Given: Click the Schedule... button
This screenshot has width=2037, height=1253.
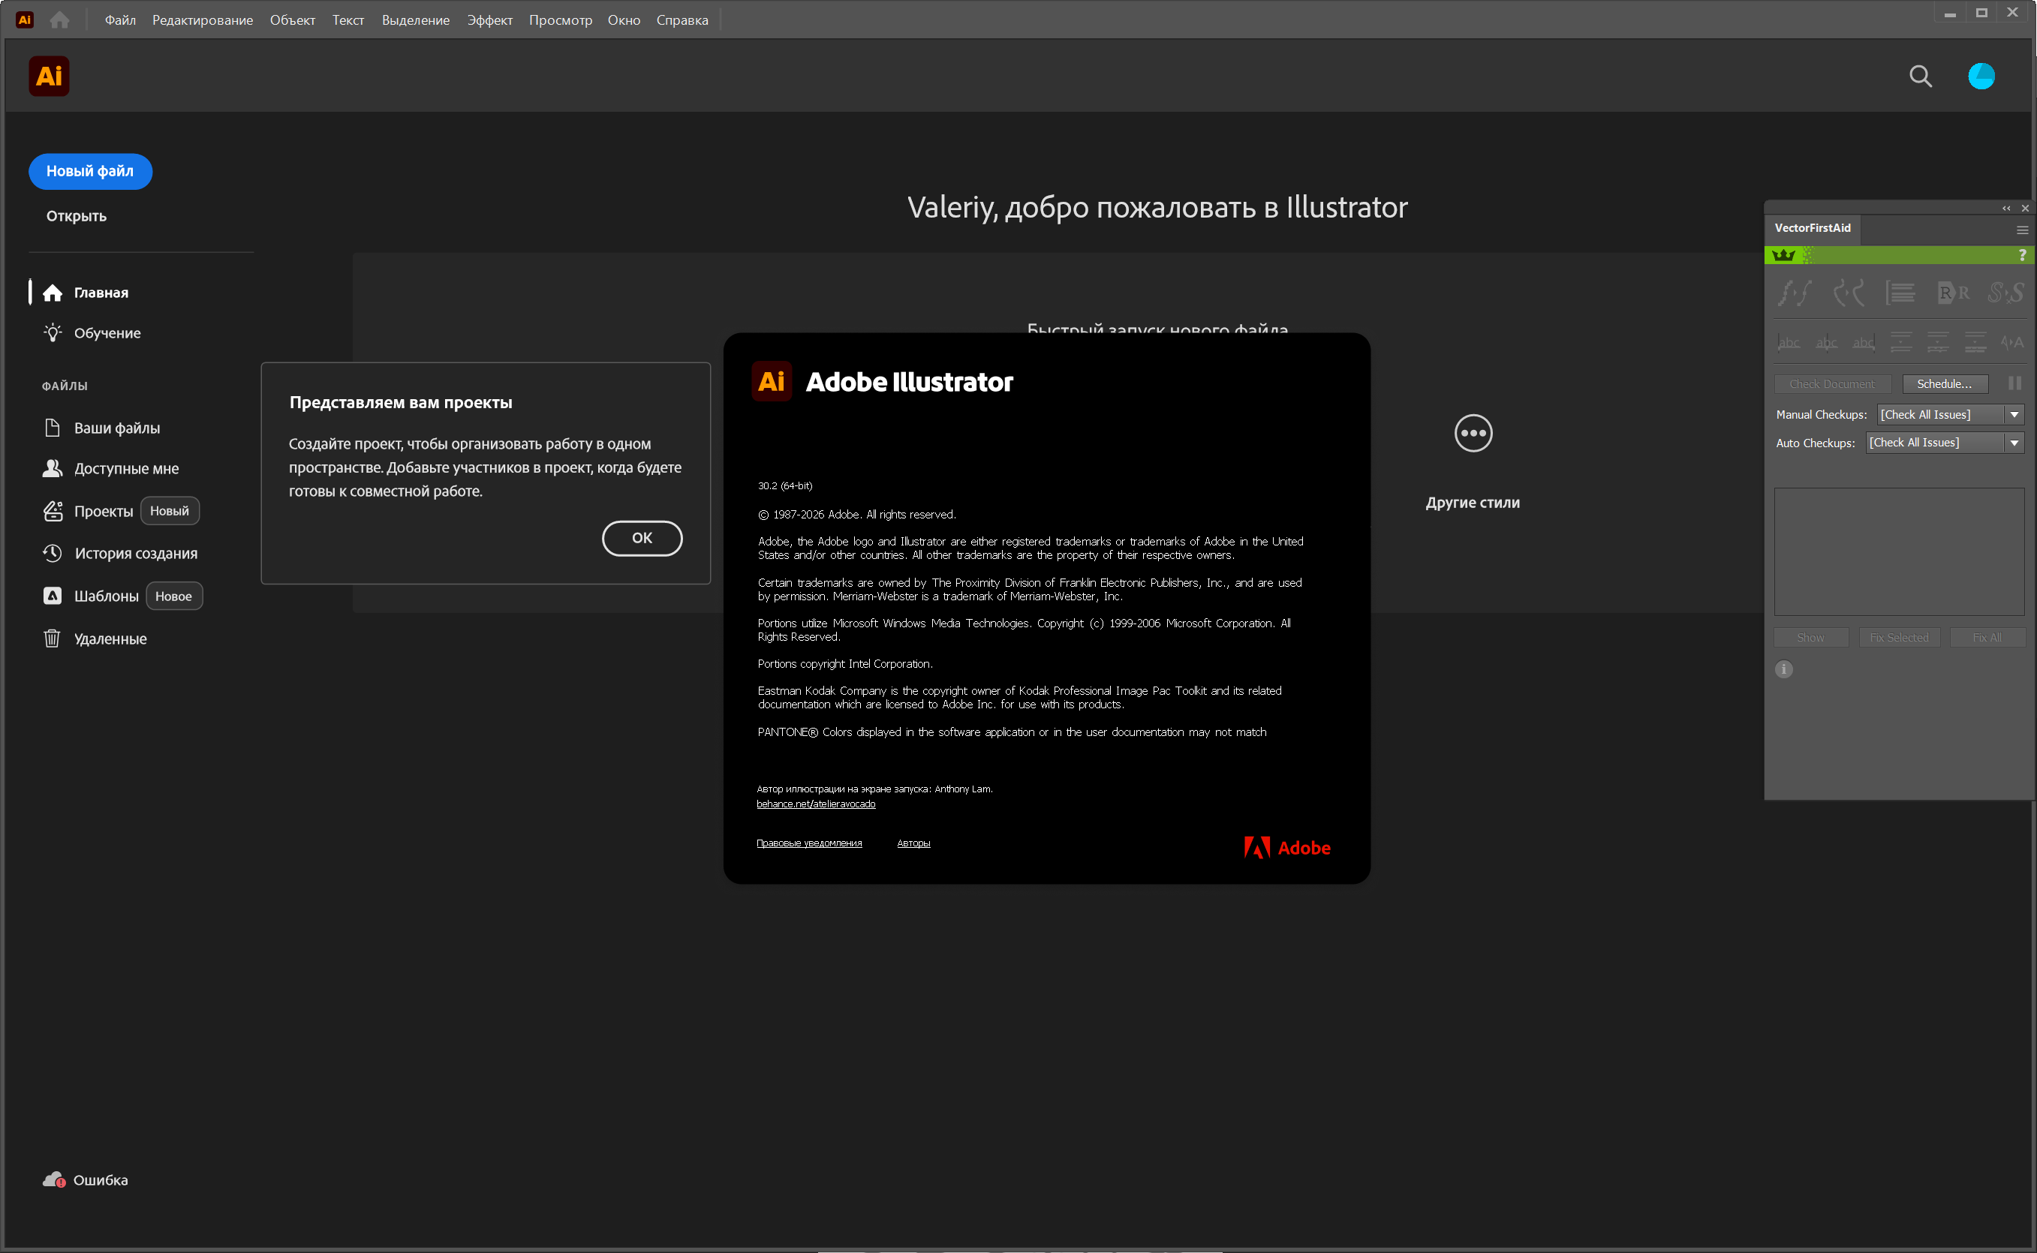Looking at the screenshot, I should point(1943,383).
